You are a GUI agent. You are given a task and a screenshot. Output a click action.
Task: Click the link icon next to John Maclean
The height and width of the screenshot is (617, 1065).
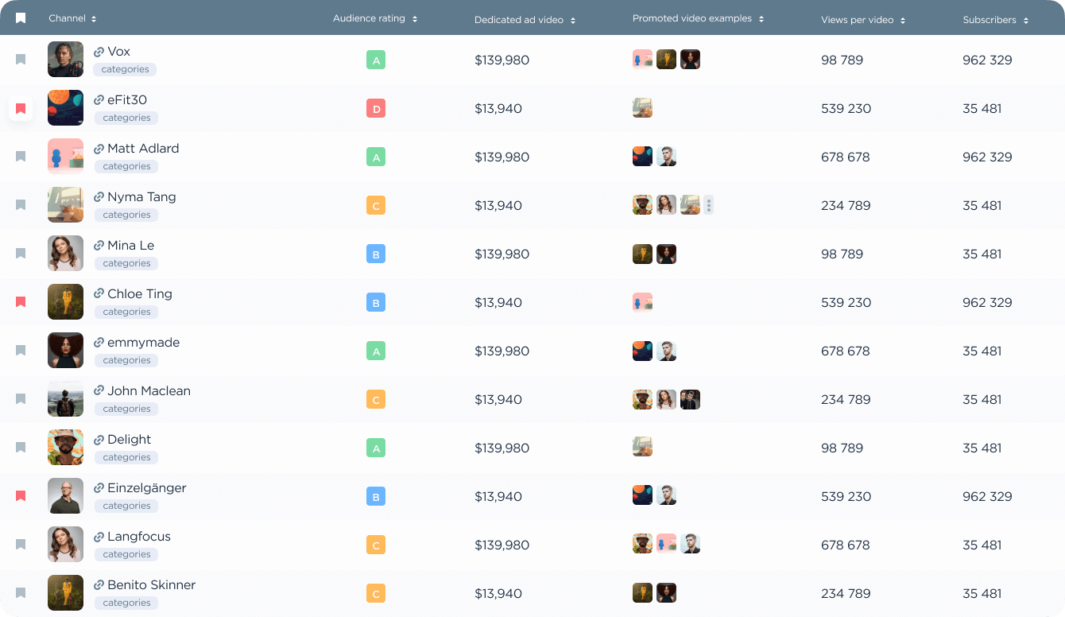99,391
